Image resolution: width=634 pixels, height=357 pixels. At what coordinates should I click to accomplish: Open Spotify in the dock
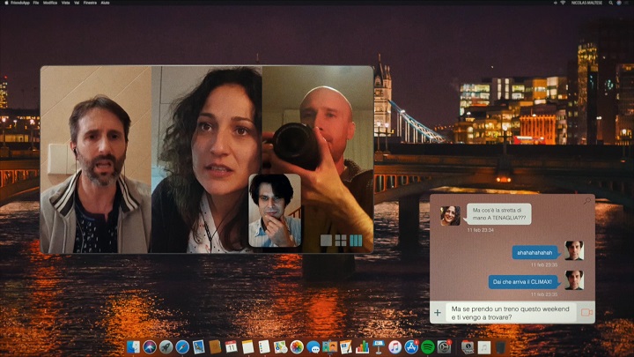coord(428,347)
